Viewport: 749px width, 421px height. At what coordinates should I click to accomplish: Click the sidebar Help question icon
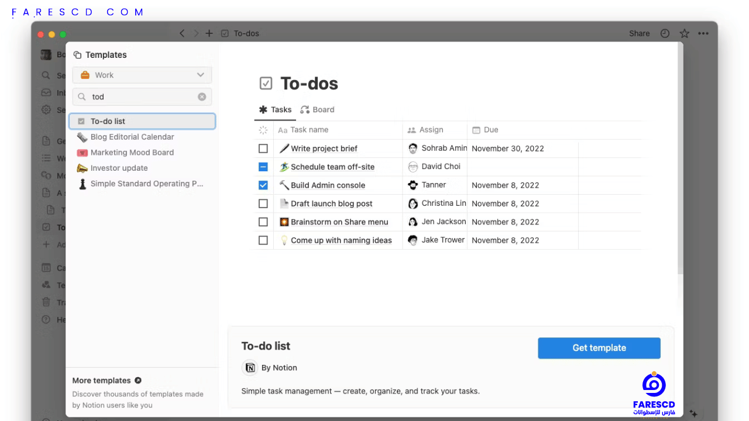(46, 319)
